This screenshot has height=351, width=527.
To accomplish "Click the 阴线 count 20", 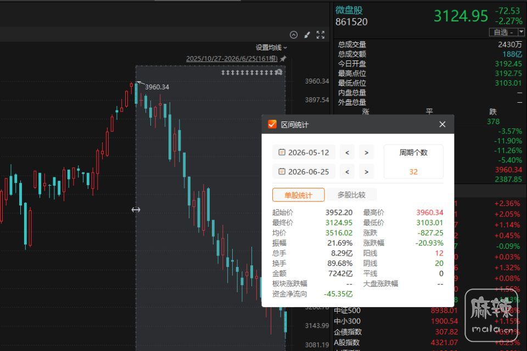I will click(439, 263).
